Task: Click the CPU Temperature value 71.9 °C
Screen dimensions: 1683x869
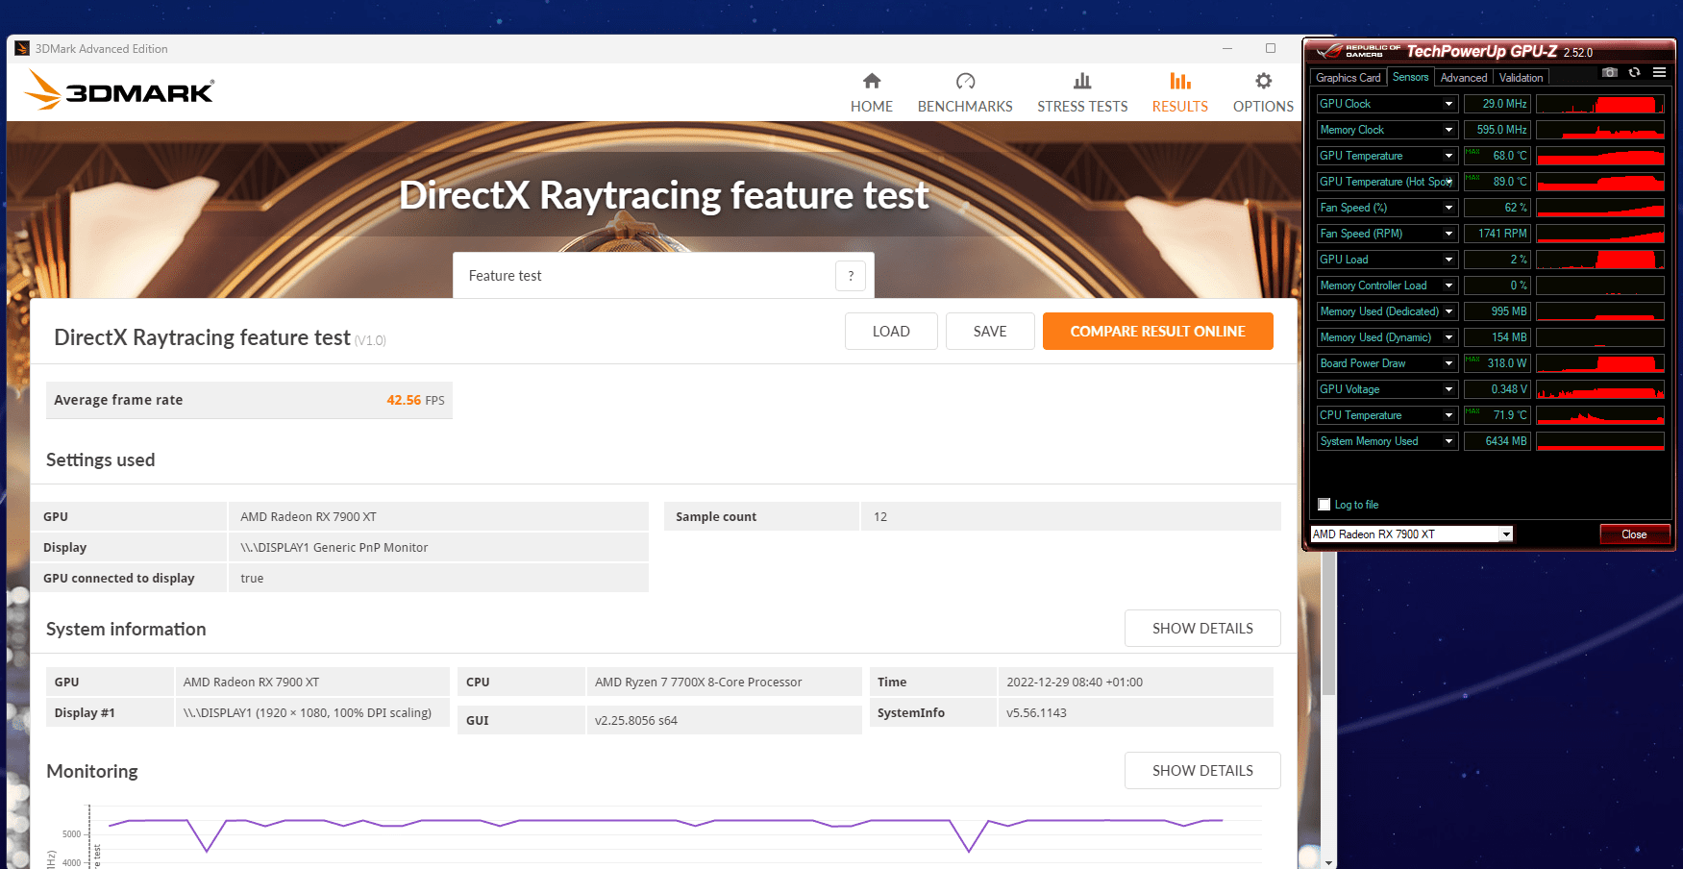Action: click(x=1497, y=415)
